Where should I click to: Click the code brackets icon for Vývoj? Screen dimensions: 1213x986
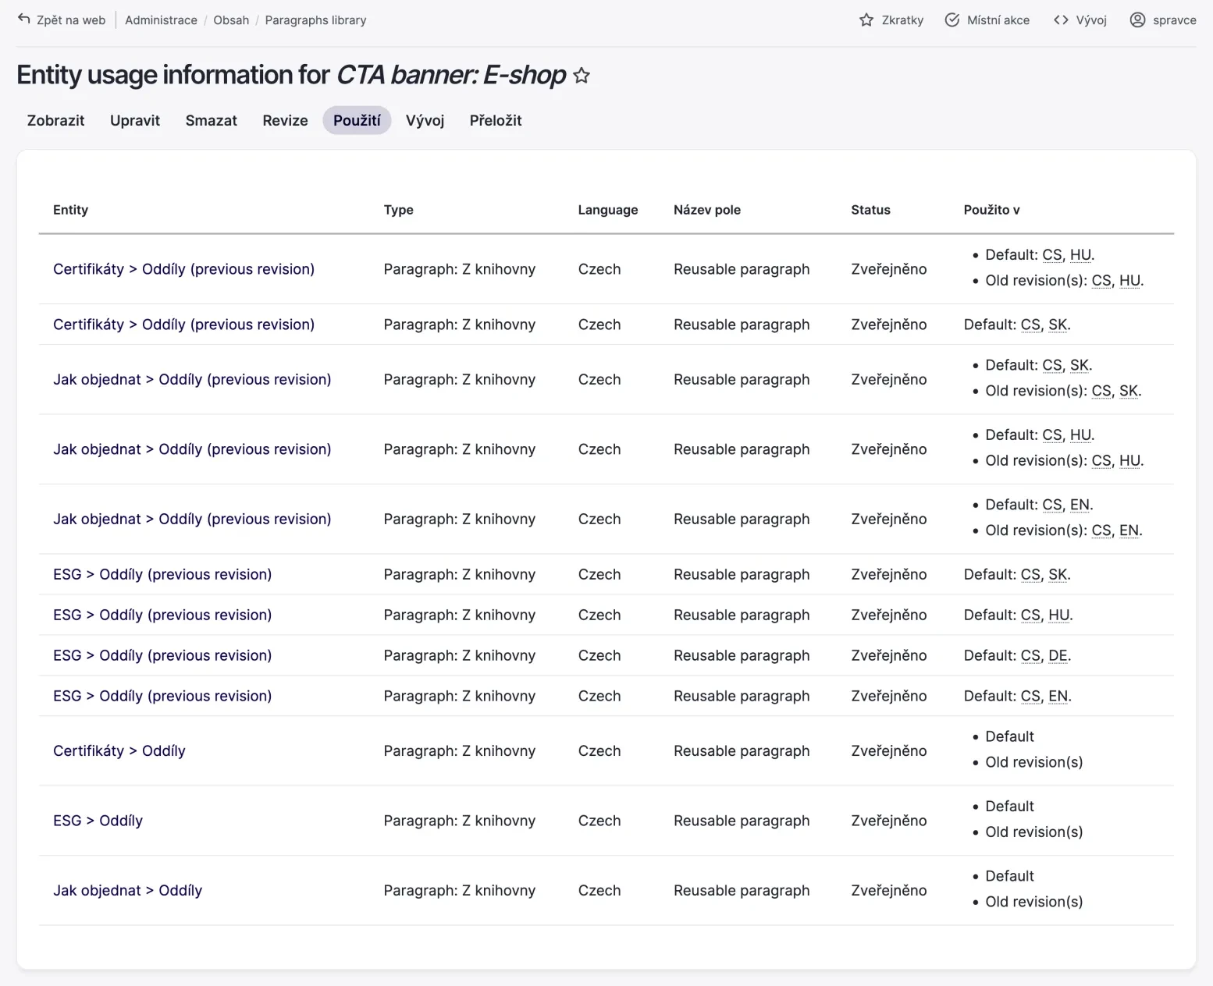1060,20
